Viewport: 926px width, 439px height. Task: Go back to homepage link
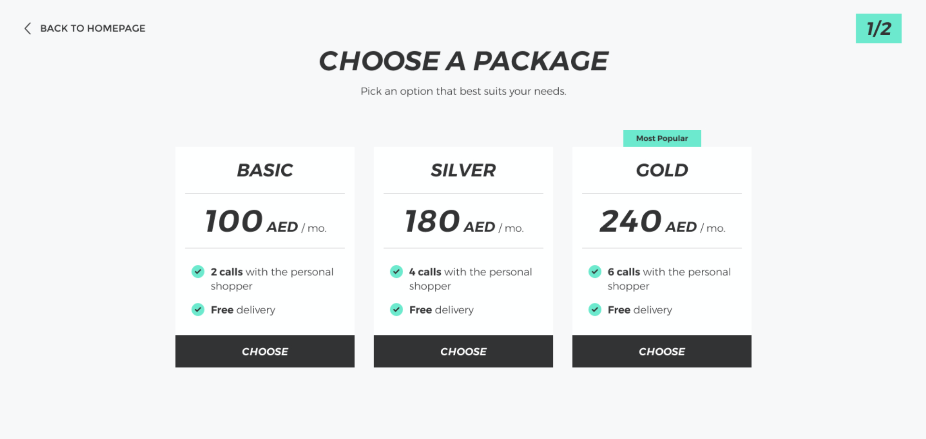pyautogui.click(x=92, y=28)
